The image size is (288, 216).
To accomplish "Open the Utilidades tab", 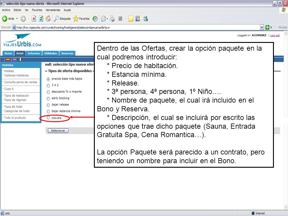I will 50,53.
